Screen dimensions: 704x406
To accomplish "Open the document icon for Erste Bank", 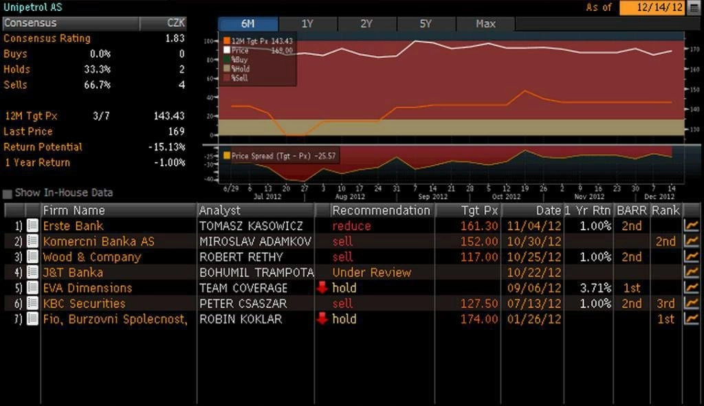I will (x=32, y=225).
